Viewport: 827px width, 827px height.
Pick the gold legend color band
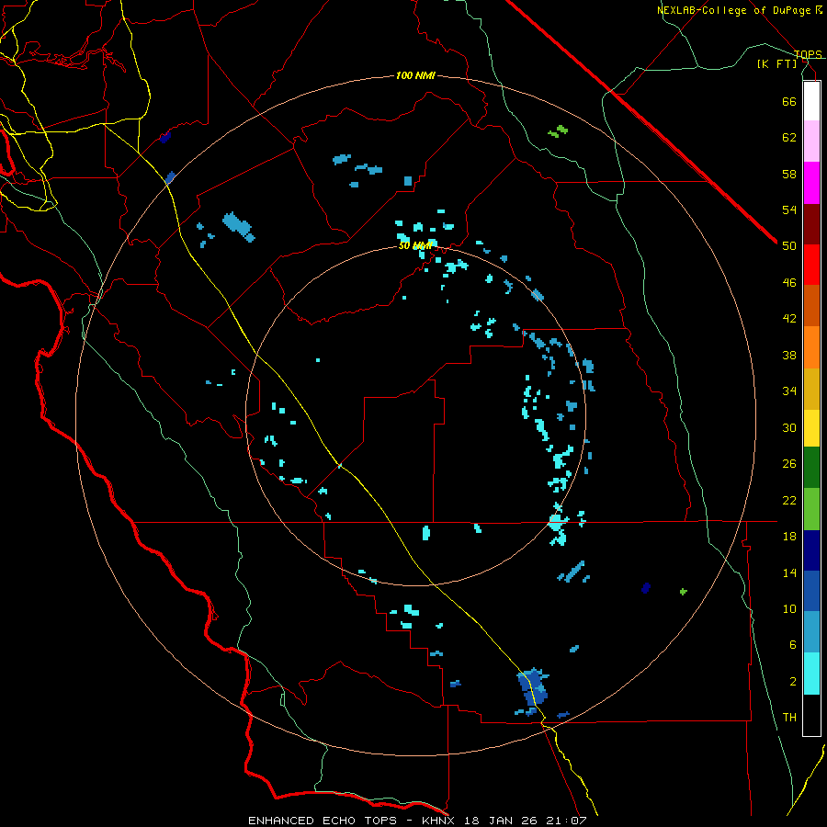pos(811,389)
